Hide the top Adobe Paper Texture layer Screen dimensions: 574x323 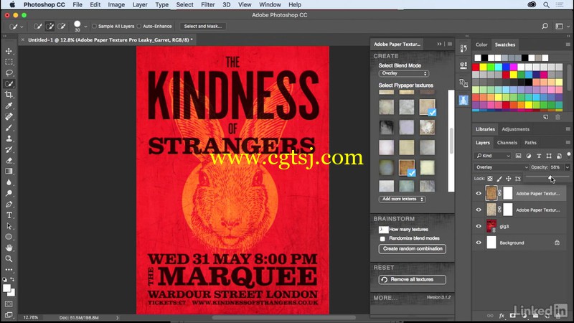click(479, 193)
